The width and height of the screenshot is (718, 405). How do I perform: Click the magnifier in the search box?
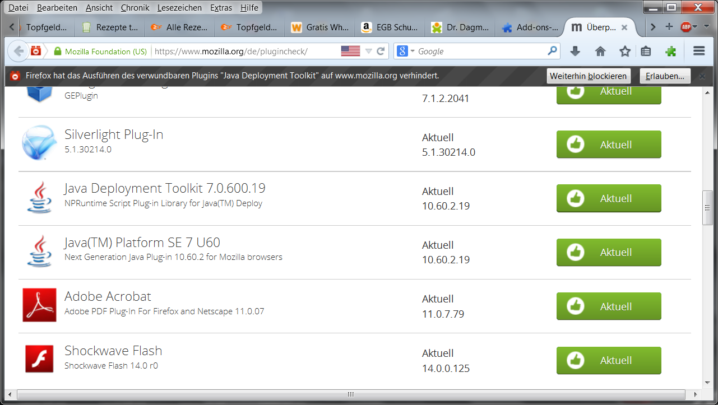(x=552, y=51)
